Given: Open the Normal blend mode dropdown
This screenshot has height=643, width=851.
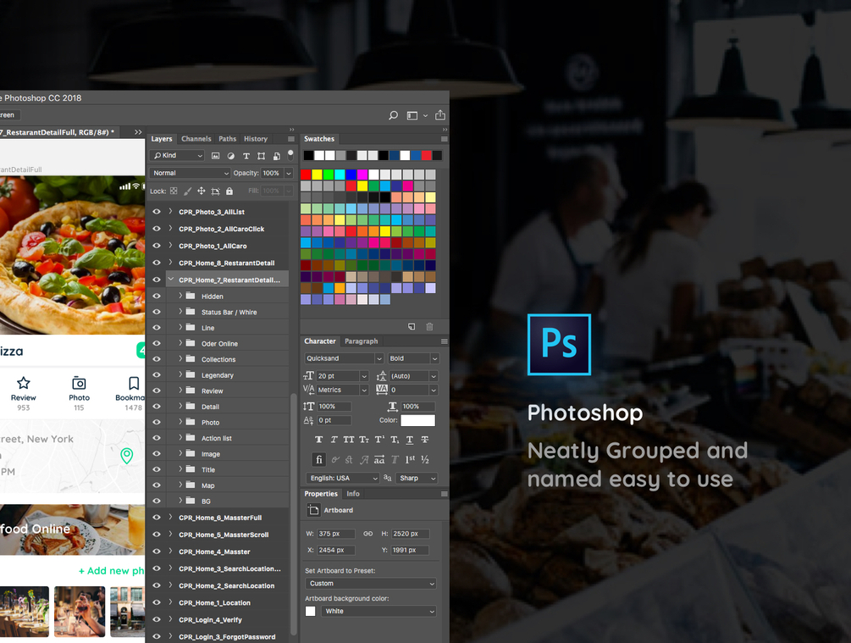Looking at the screenshot, I should coord(190,173).
